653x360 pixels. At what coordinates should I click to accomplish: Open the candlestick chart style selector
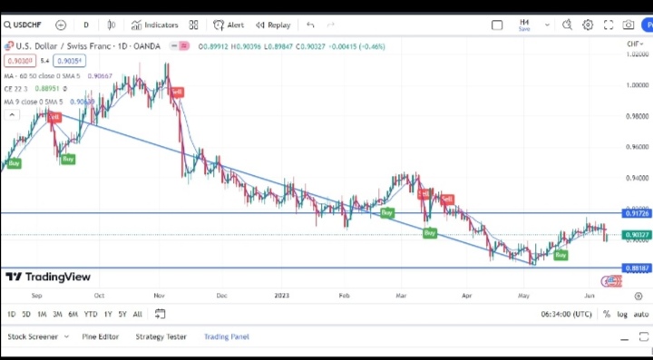coord(112,25)
